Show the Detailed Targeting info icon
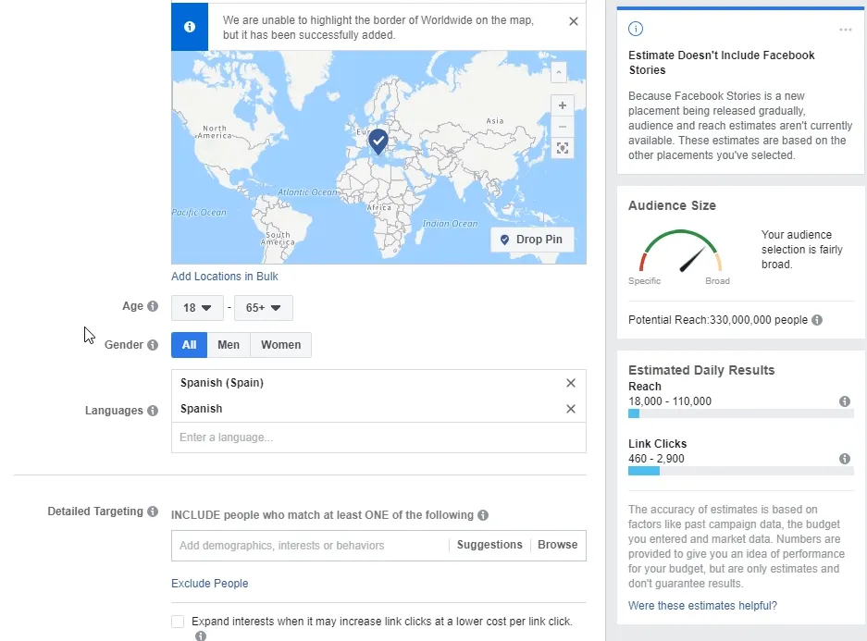The image size is (867, 641). click(x=153, y=512)
